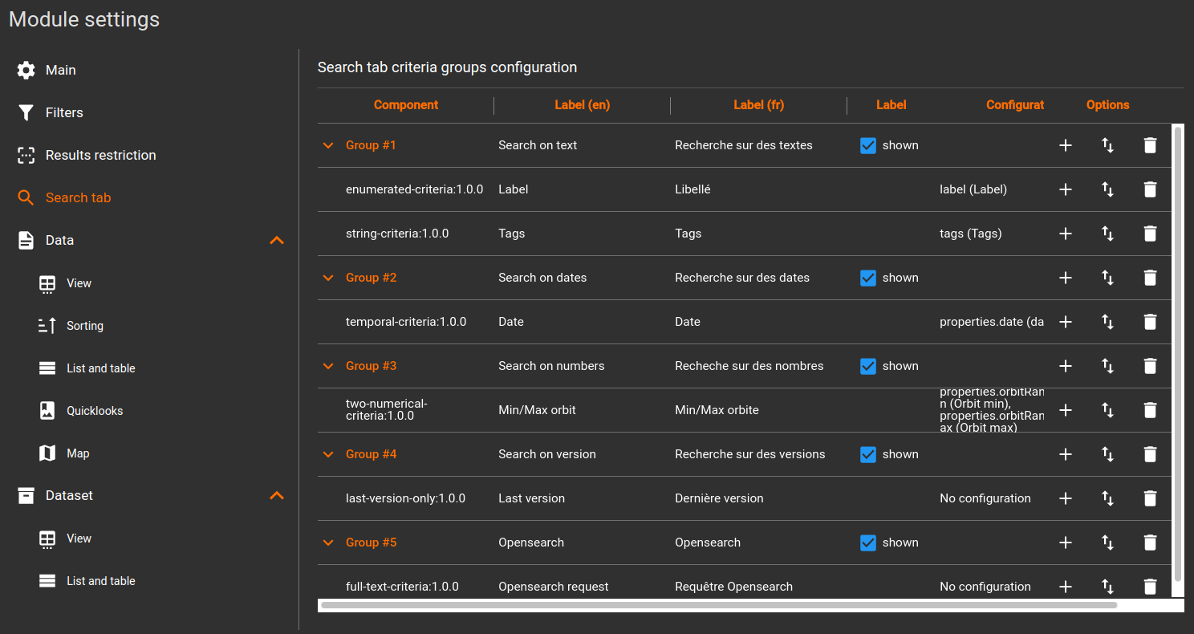This screenshot has height=634, width=1194.
Task: Collapse Group #2 using its chevron
Action: [327, 278]
